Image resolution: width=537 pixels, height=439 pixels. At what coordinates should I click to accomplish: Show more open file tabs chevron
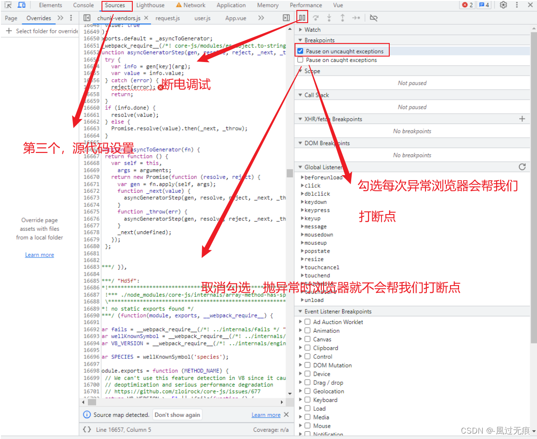[261, 18]
